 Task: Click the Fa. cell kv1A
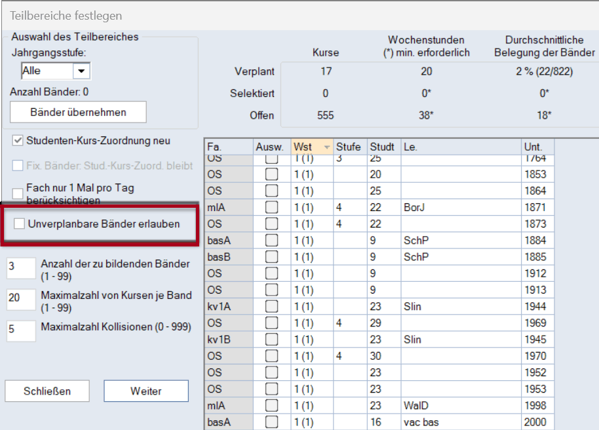(229, 306)
